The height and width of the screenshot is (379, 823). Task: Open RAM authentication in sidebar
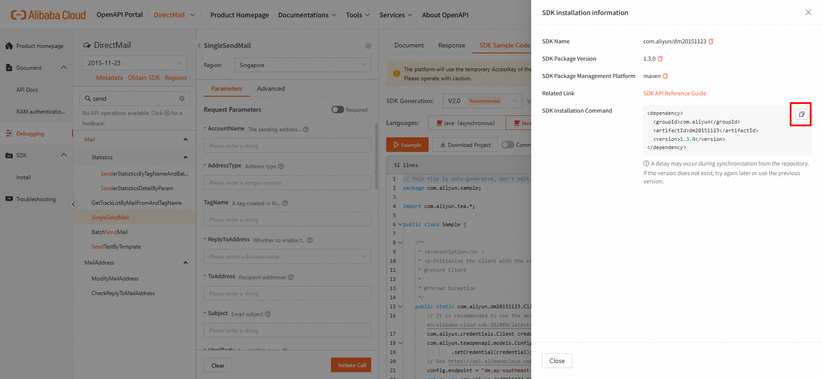pyautogui.click(x=41, y=112)
